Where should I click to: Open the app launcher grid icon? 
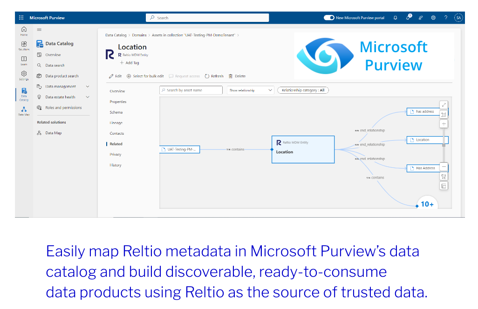point(21,18)
